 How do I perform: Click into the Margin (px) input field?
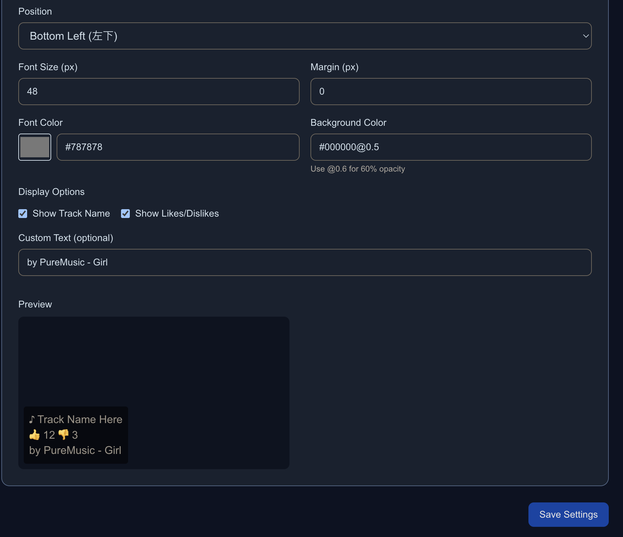451,92
